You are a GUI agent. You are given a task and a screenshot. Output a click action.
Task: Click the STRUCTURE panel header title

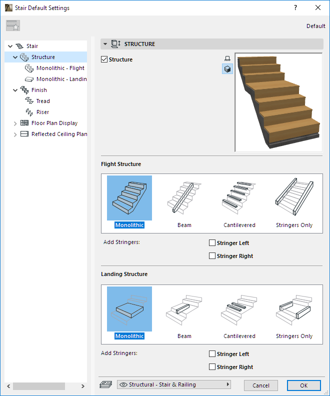pyautogui.click(x=139, y=44)
